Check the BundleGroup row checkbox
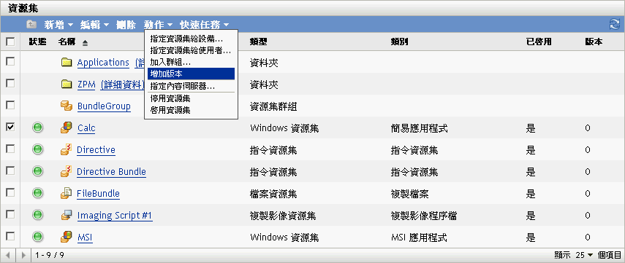The height and width of the screenshot is (263, 625). pyautogui.click(x=10, y=106)
